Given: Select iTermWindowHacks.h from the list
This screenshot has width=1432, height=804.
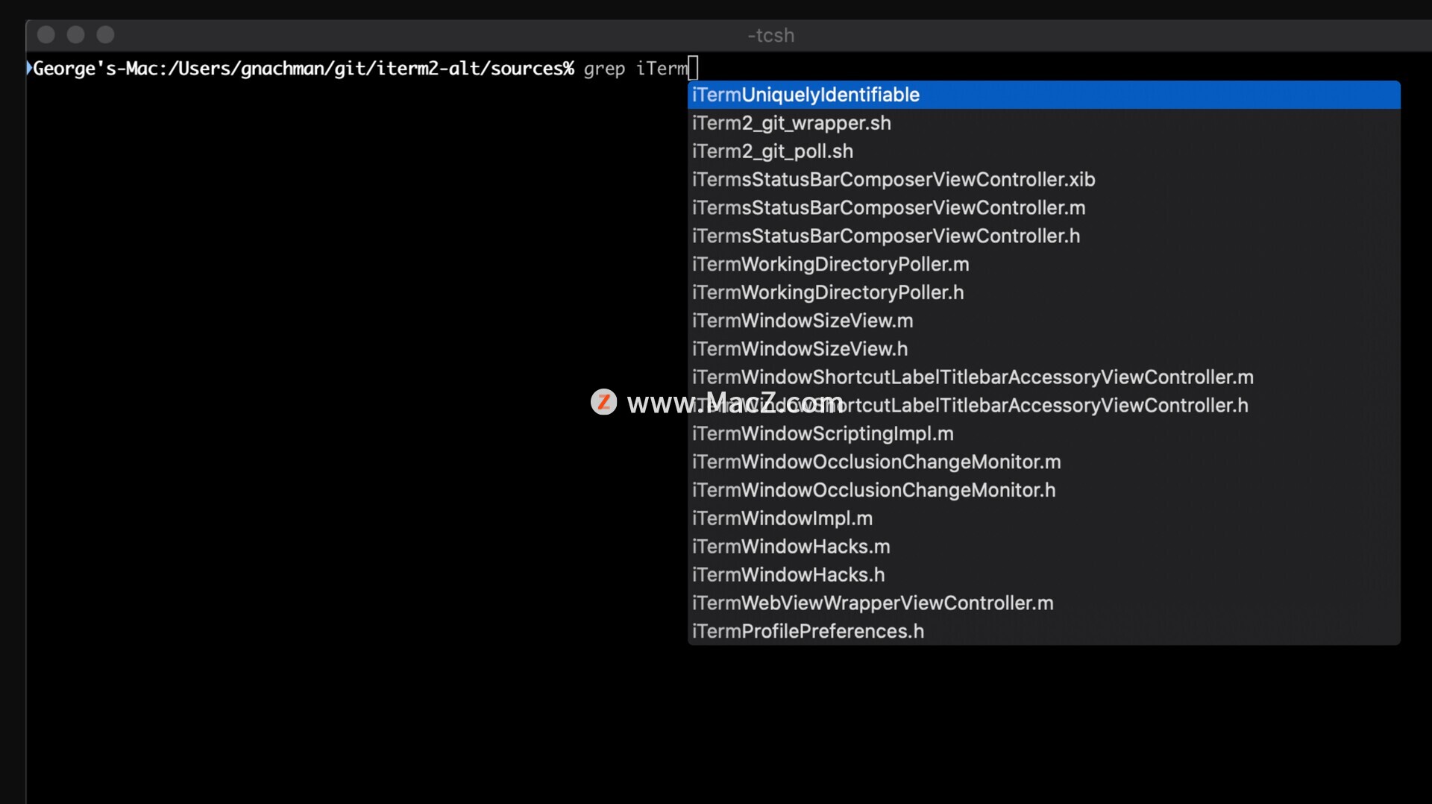Looking at the screenshot, I should pyautogui.click(x=1043, y=575).
